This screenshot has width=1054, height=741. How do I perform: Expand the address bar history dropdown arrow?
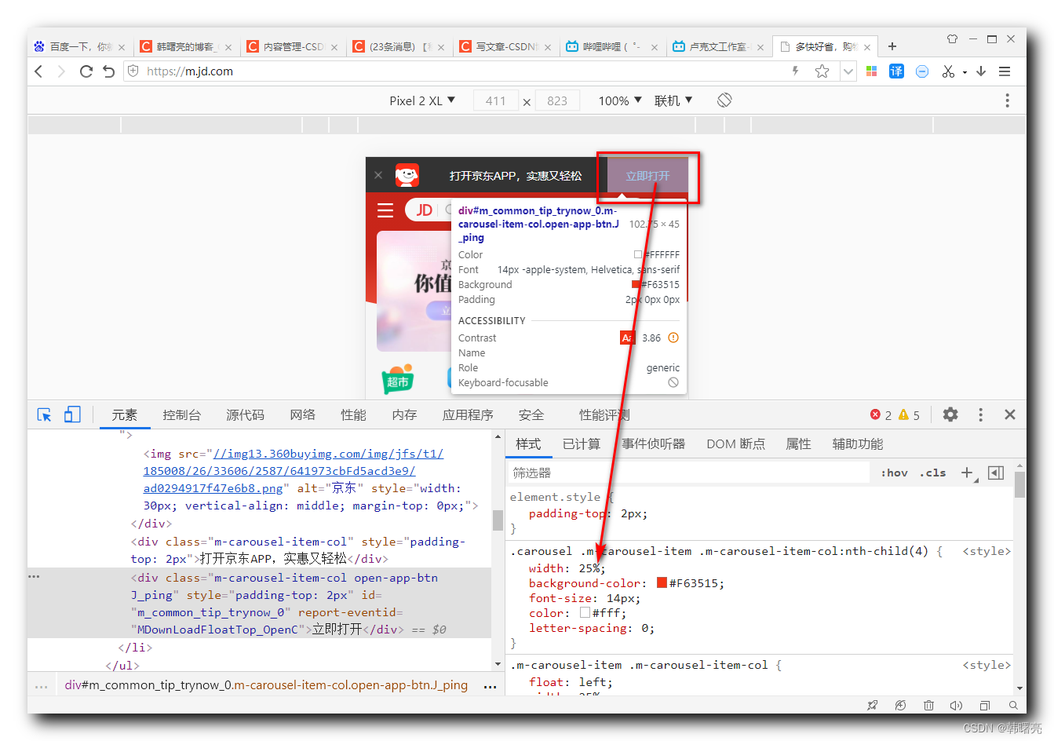(x=848, y=71)
